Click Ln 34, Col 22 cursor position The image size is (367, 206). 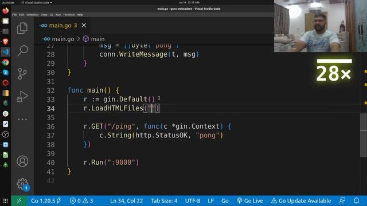point(126,201)
